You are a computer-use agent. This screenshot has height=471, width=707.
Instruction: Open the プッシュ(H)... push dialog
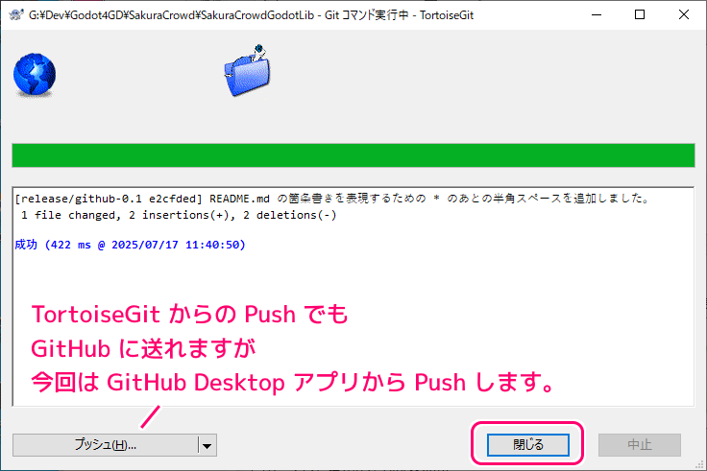[105, 445]
